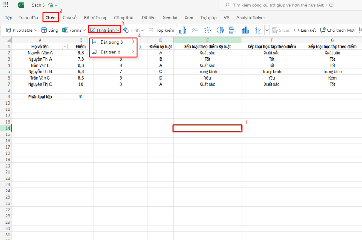Screen dimensions: 362x240
Task: Select column F header
Action: tap(272, 40)
